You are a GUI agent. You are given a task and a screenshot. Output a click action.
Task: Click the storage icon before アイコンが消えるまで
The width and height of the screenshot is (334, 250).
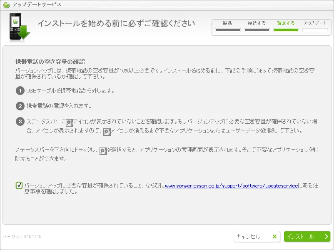(107, 131)
